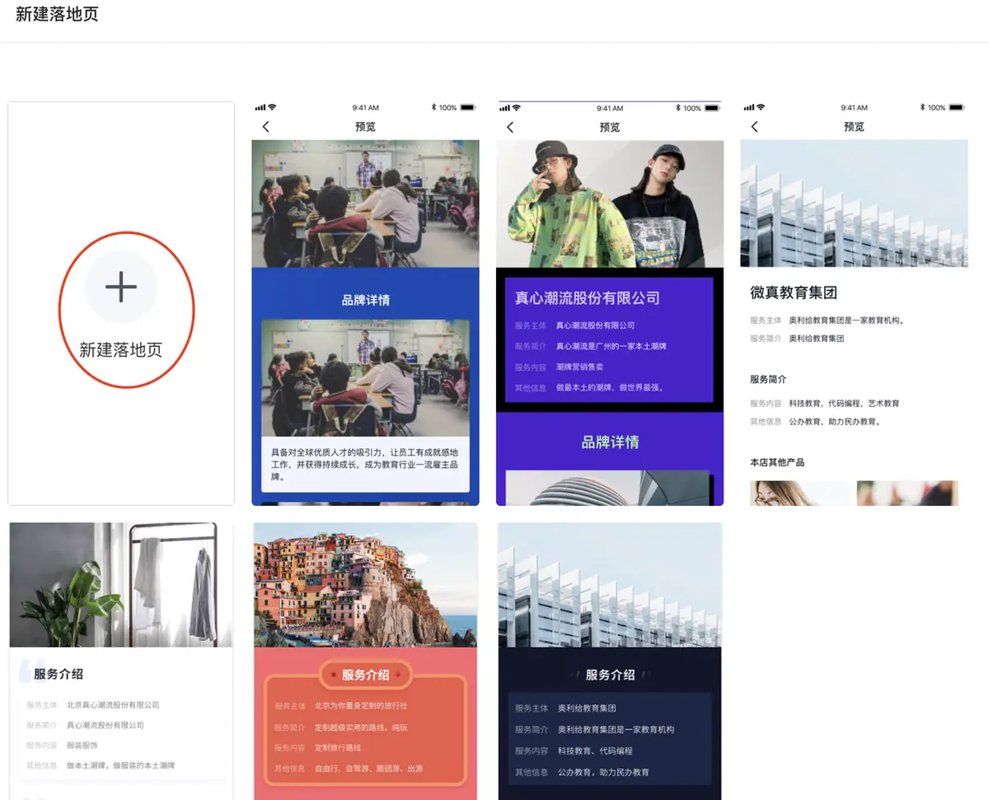The image size is (989, 800).
Task: Click the 微真教育集团 title
Action: pyautogui.click(x=794, y=292)
